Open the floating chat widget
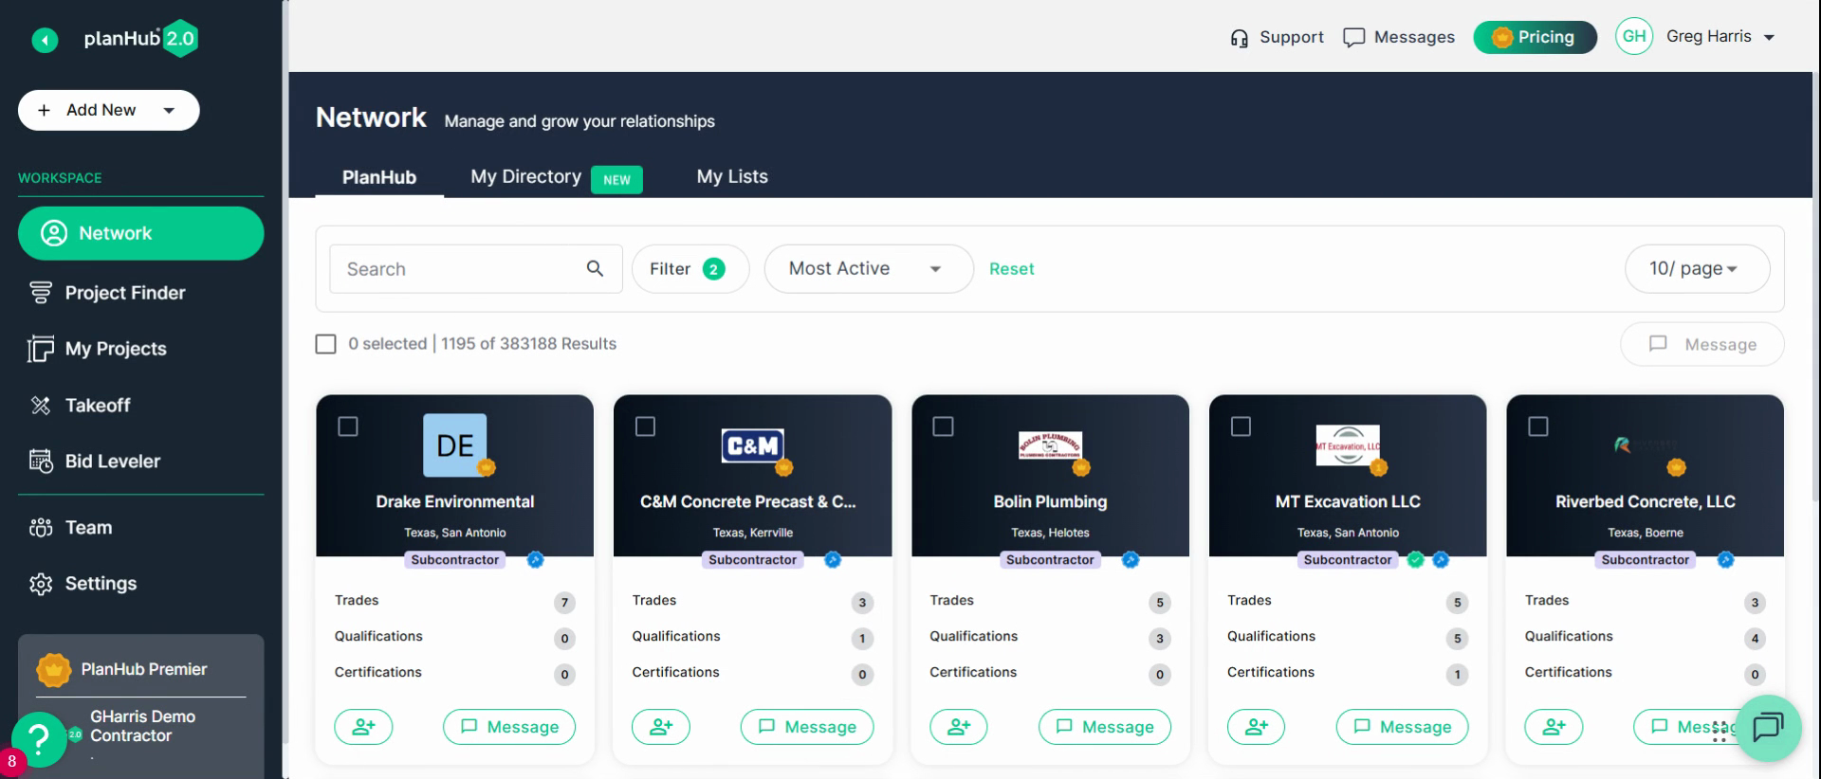 pos(1768,728)
